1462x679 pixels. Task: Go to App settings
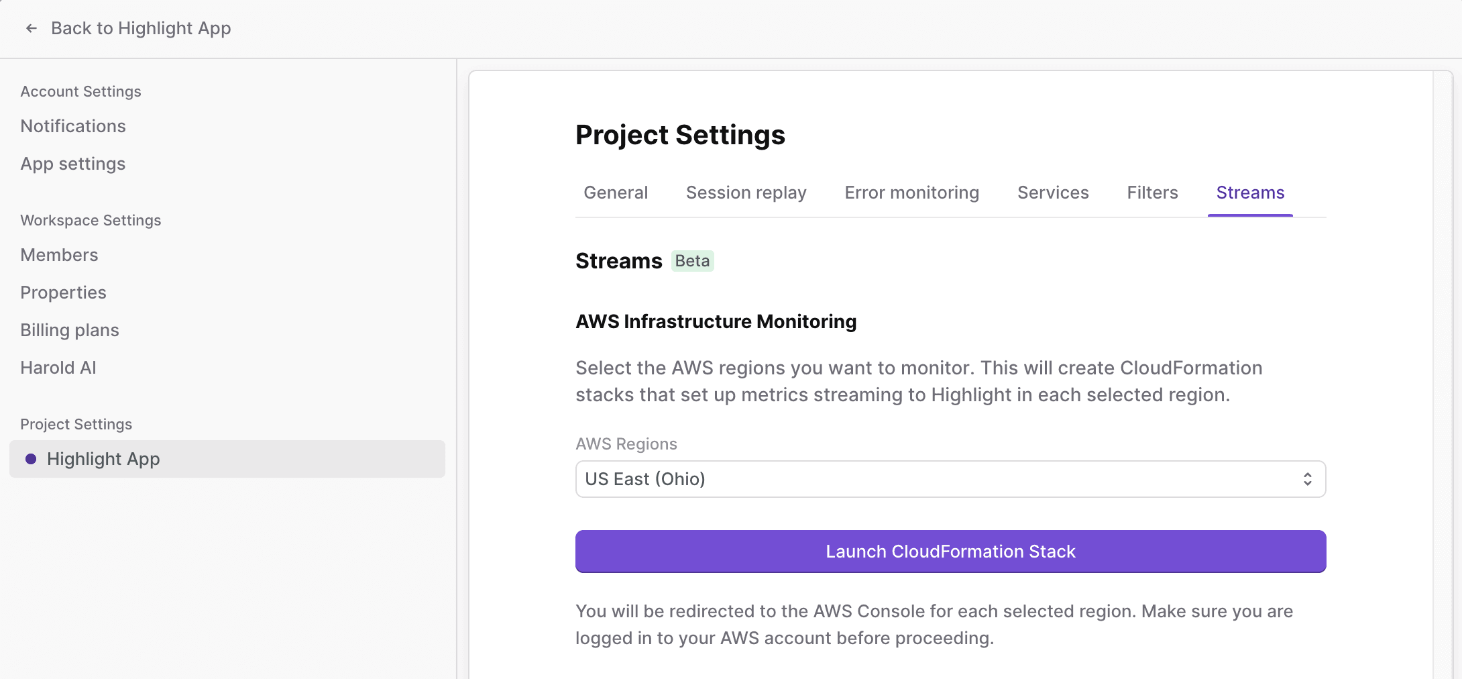pyautogui.click(x=73, y=164)
